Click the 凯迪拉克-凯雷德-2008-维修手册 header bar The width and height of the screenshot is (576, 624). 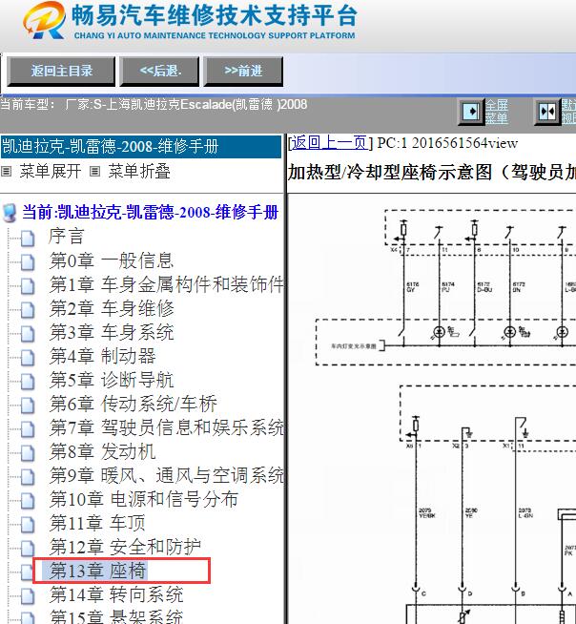[x=141, y=146]
